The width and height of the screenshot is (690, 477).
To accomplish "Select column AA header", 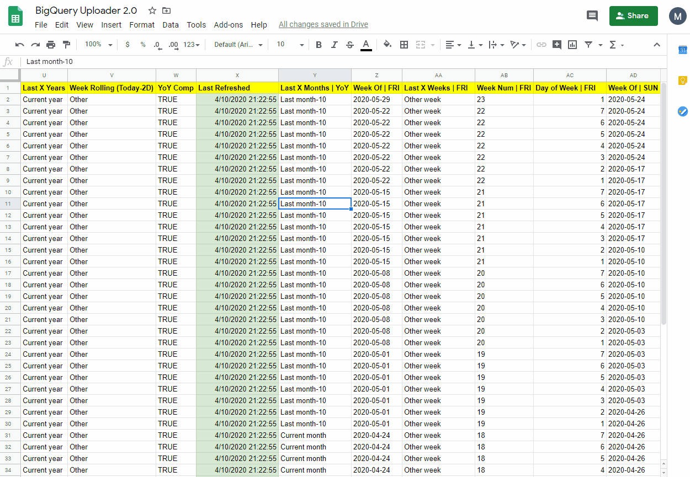I will [x=438, y=75].
